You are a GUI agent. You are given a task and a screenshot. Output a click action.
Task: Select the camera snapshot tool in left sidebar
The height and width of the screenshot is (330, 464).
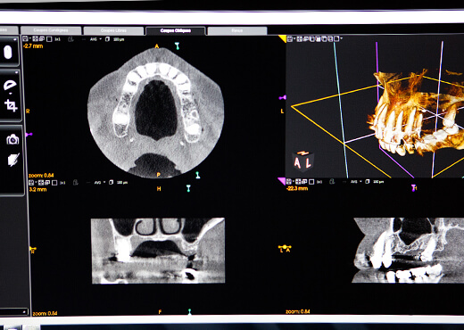pos(12,139)
